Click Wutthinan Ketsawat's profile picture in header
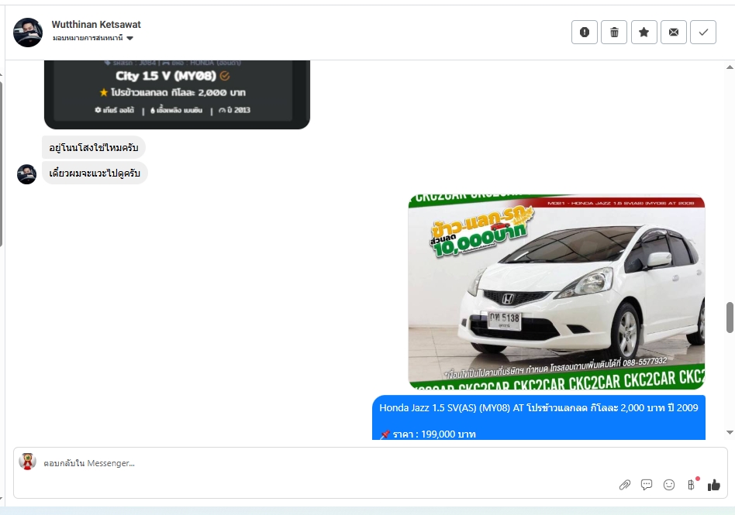Image resolution: width=735 pixels, height=515 pixels. 28,32
